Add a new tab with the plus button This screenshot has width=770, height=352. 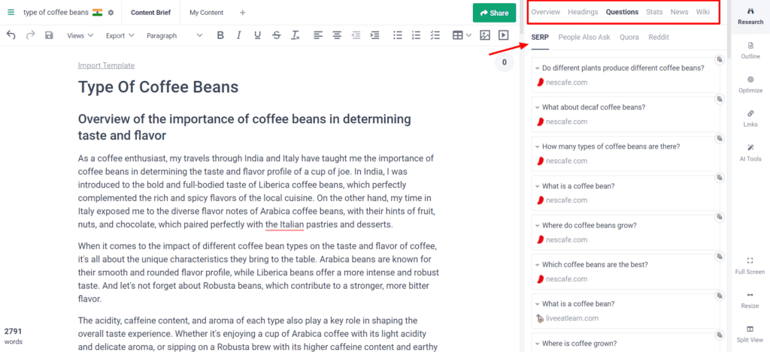pyautogui.click(x=242, y=13)
